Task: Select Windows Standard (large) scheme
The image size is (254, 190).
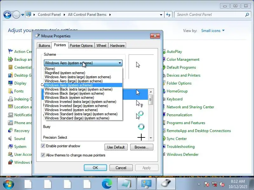Action: 83,118
